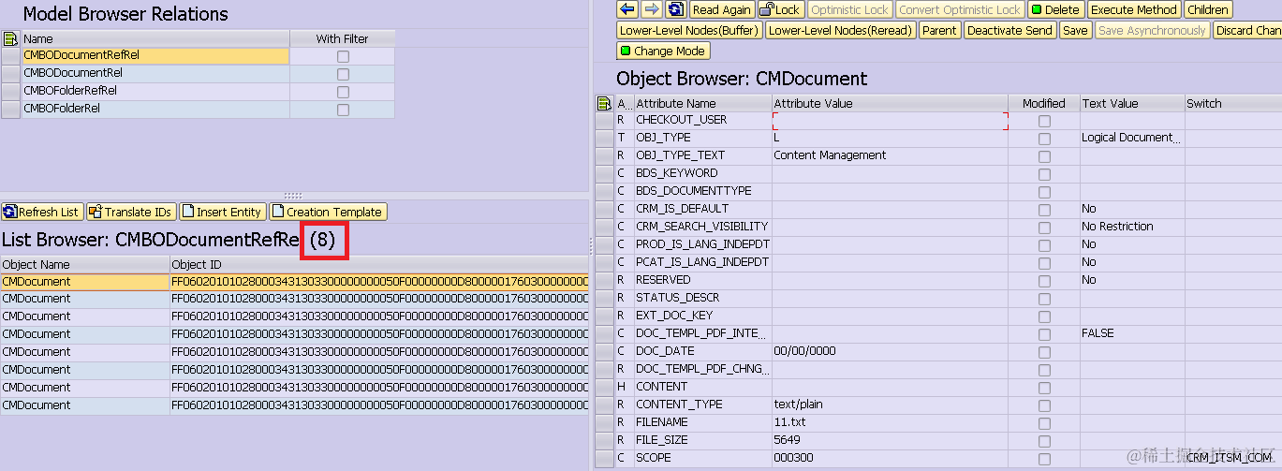
Task: Click the FILENAME value '11.txt'
Action: click(x=789, y=422)
